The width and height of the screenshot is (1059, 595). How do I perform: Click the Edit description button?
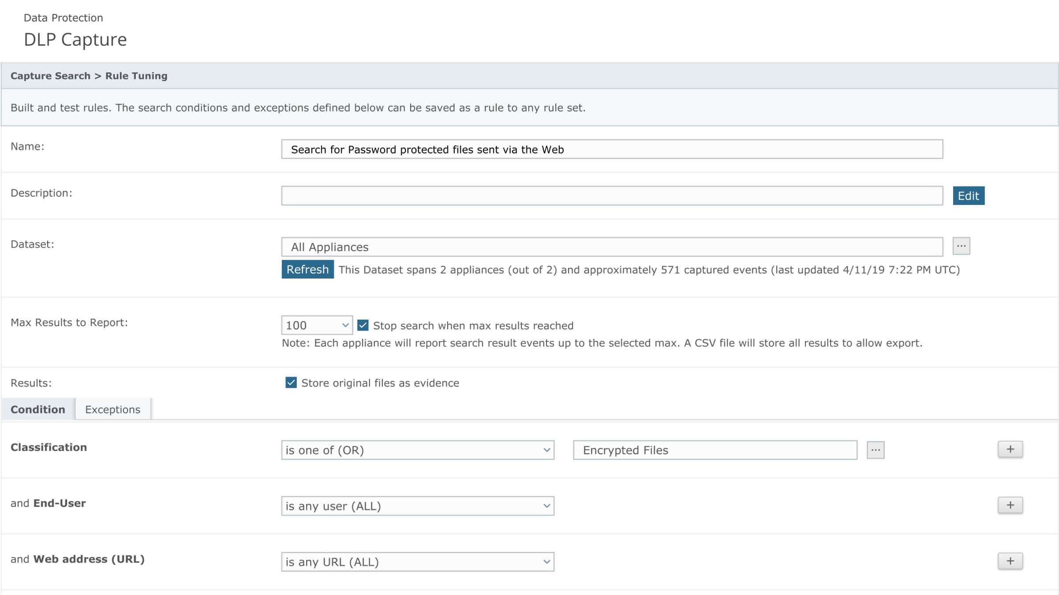pyautogui.click(x=968, y=196)
